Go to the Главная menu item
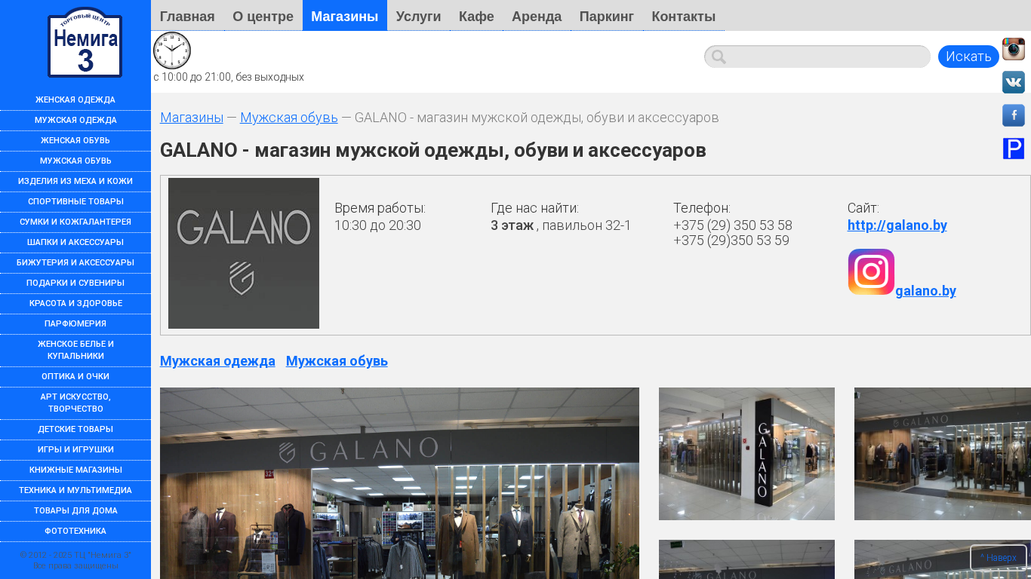The image size is (1031, 579). click(x=187, y=16)
